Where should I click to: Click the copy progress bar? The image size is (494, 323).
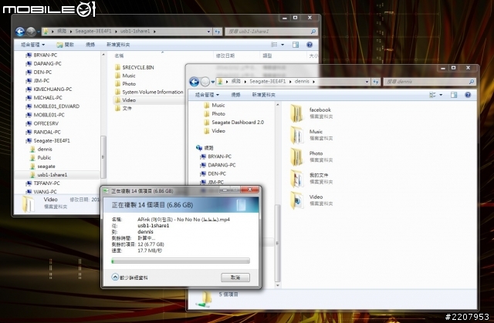click(181, 261)
